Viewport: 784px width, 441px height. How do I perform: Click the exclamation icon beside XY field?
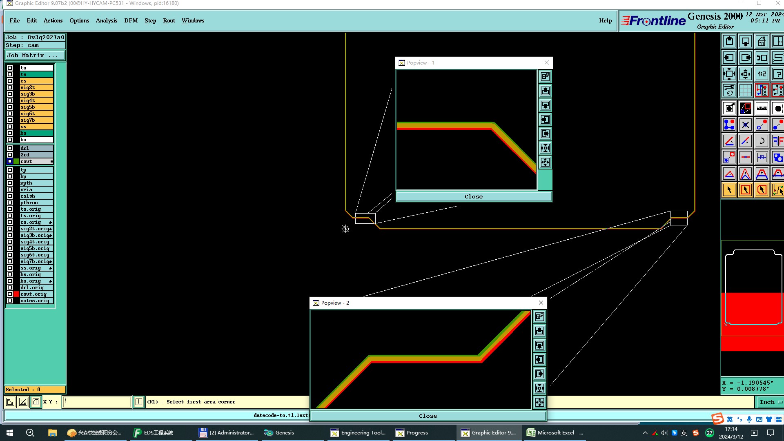tap(139, 402)
